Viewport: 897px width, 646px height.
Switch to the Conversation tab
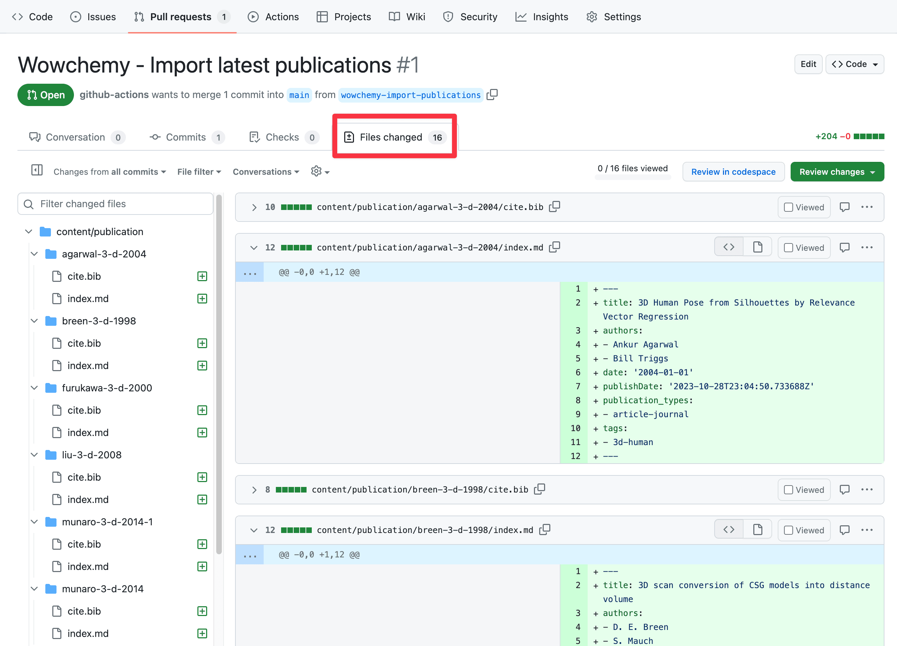pos(77,137)
